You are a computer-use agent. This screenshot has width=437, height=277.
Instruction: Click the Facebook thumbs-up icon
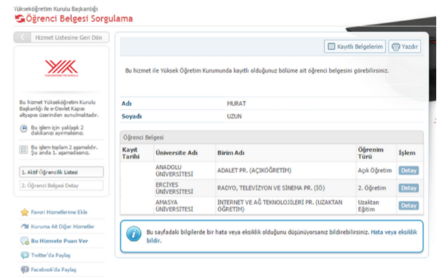click(25, 269)
